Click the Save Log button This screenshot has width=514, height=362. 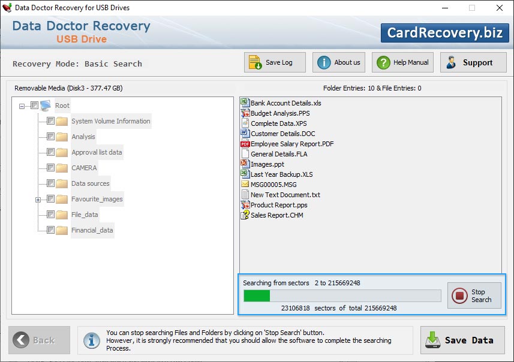275,62
